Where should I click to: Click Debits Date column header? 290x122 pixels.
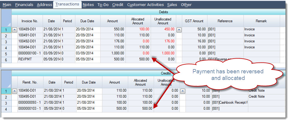coord(51,21)
